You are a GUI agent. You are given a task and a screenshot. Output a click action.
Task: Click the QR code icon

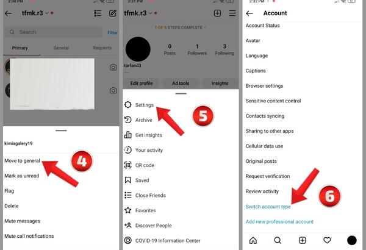point(128,165)
